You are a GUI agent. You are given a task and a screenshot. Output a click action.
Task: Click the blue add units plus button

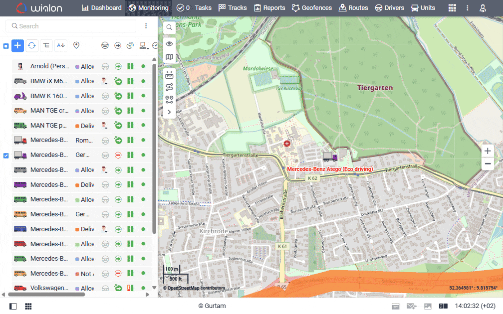pyautogui.click(x=17, y=45)
